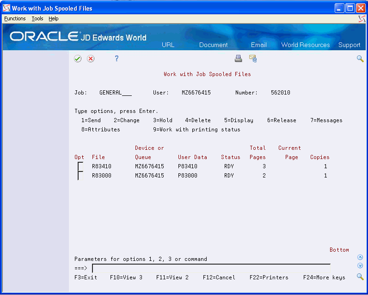Screen dimensions: 368x295
Task: Open the Email banner link
Action: [258, 45]
